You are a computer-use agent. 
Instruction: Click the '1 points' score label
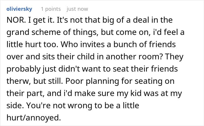pos(51,9)
